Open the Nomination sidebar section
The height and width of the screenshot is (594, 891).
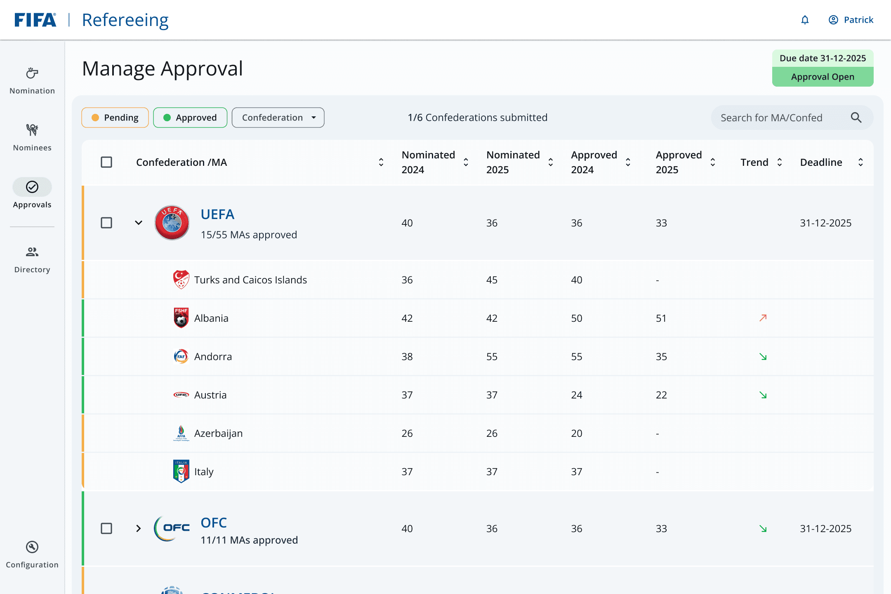coord(32,82)
